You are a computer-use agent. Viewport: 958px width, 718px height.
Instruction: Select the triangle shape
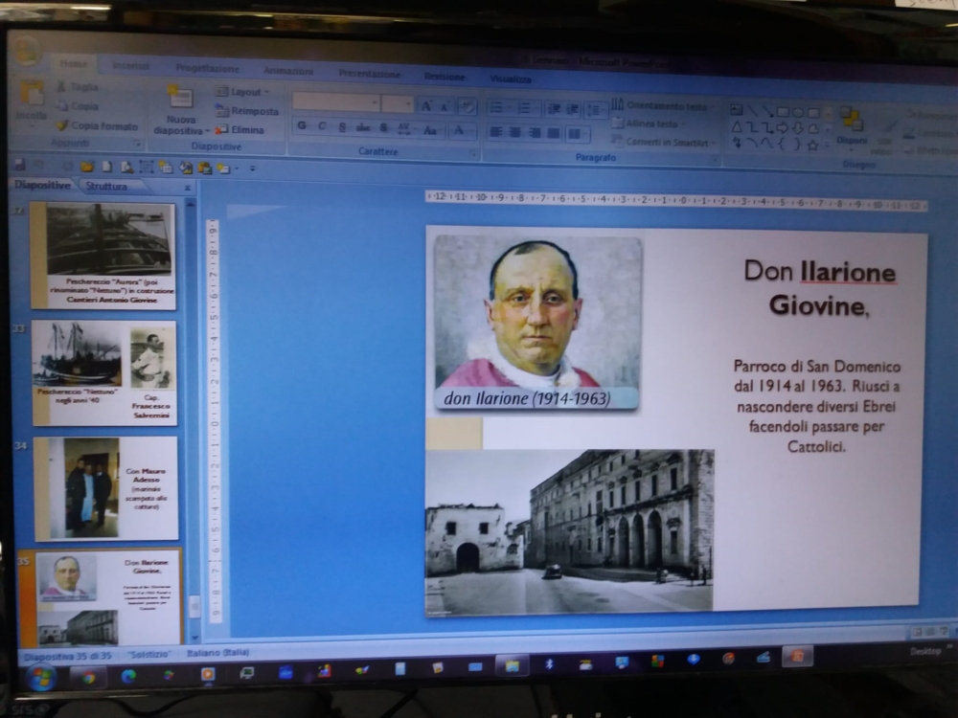[x=737, y=127]
